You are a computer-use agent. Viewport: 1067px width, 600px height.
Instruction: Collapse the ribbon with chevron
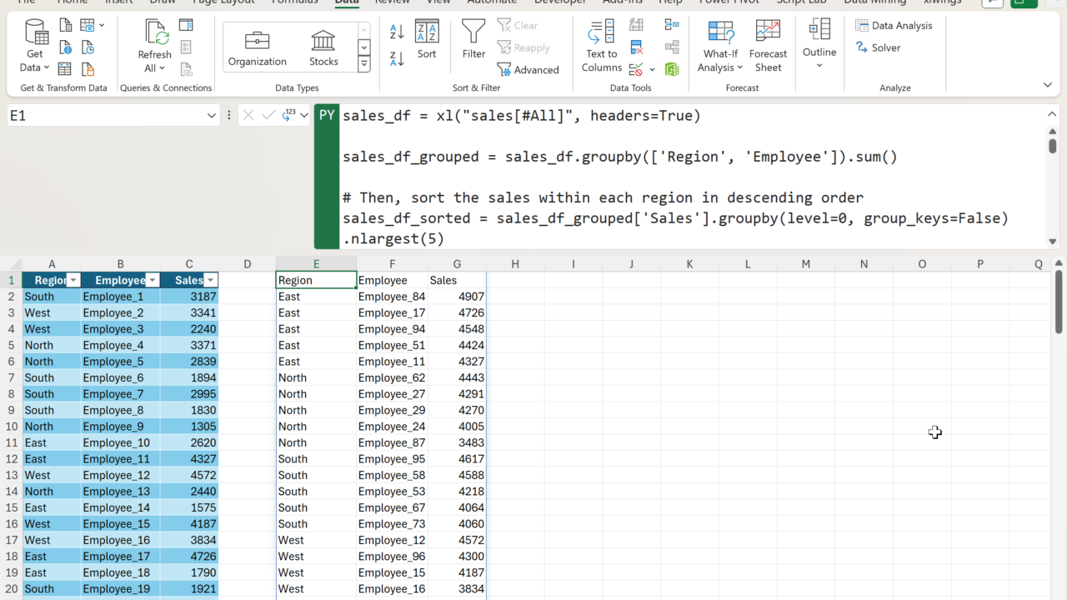coord(1047,85)
